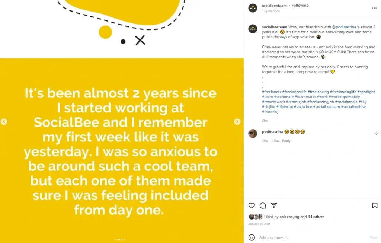Screen dimensions: 381x243
Task: Open podinacrina's commenter avatar
Action: [253, 134]
